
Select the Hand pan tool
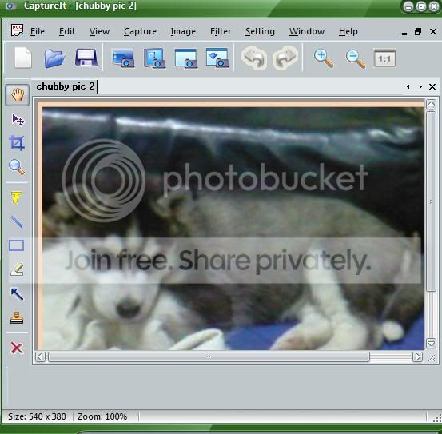pos(18,95)
